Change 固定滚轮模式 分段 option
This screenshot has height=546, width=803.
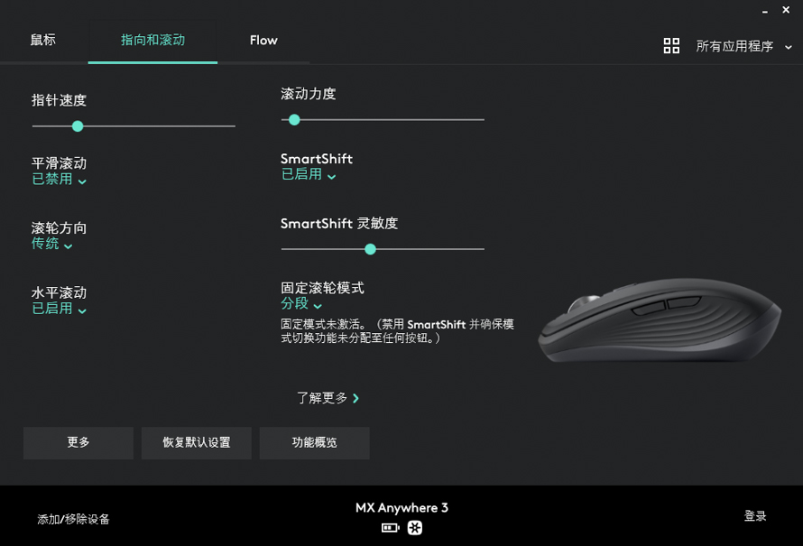[x=301, y=304]
